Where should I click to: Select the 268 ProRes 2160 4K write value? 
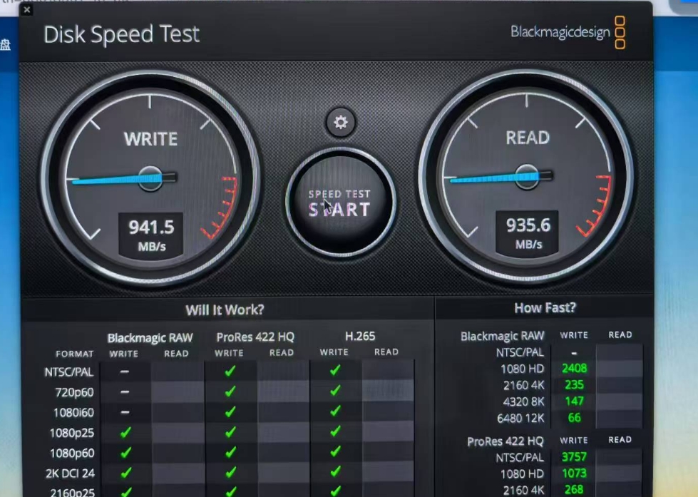pos(574,490)
